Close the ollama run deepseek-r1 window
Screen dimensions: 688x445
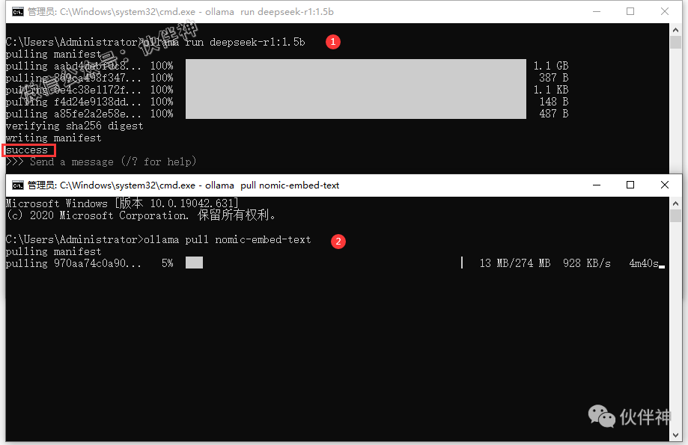coord(665,12)
